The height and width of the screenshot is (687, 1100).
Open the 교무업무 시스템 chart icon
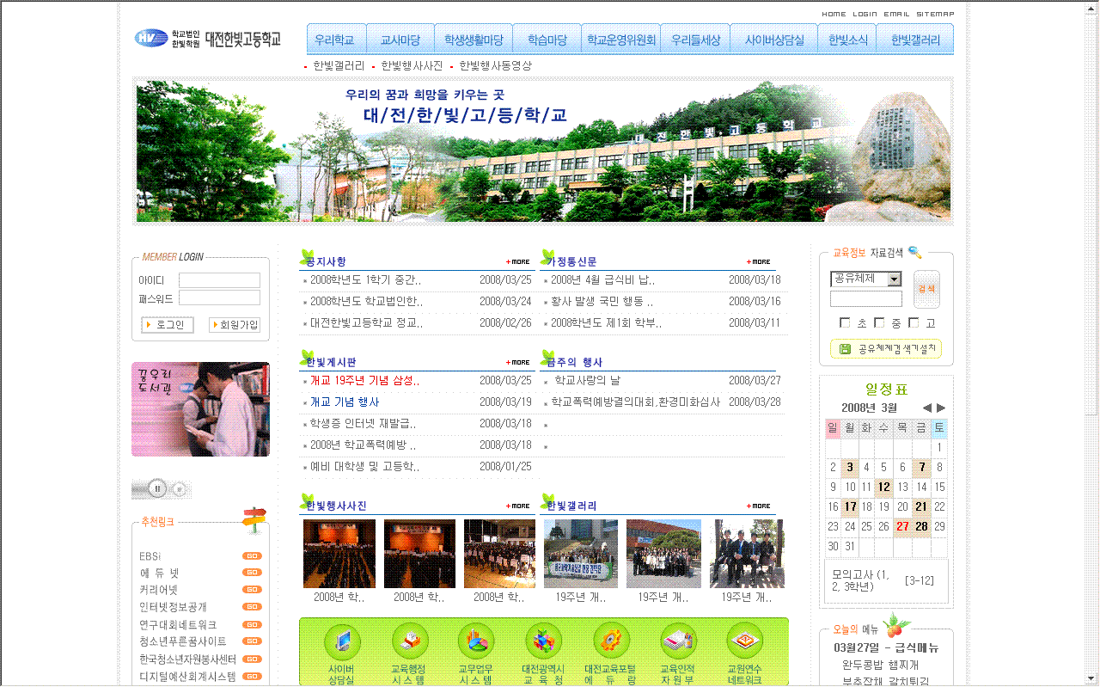[x=475, y=643]
